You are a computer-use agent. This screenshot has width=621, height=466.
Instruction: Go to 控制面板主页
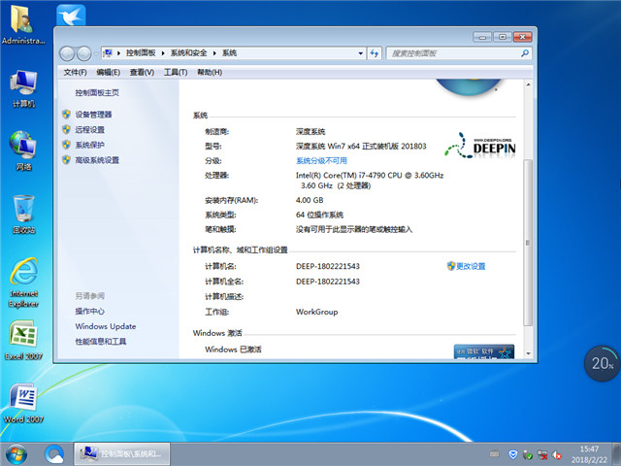pos(97,93)
